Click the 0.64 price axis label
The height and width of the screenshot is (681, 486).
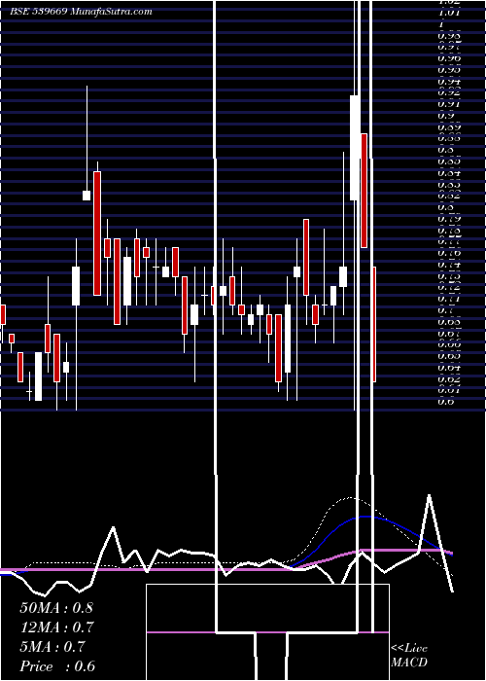[x=449, y=369]
